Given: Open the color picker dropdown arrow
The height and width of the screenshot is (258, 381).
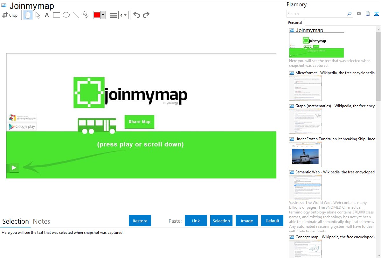Looking at the screenshot, I should click(103, 15).
